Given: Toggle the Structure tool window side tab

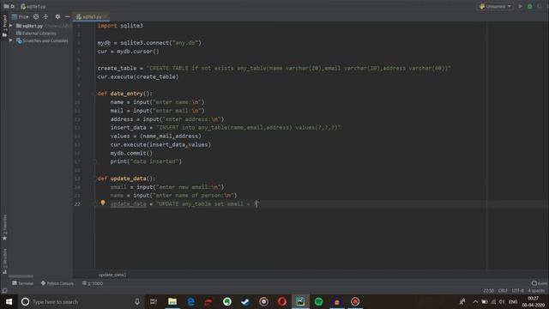Looking at the screenshot, I should click(x=4, y=261).
